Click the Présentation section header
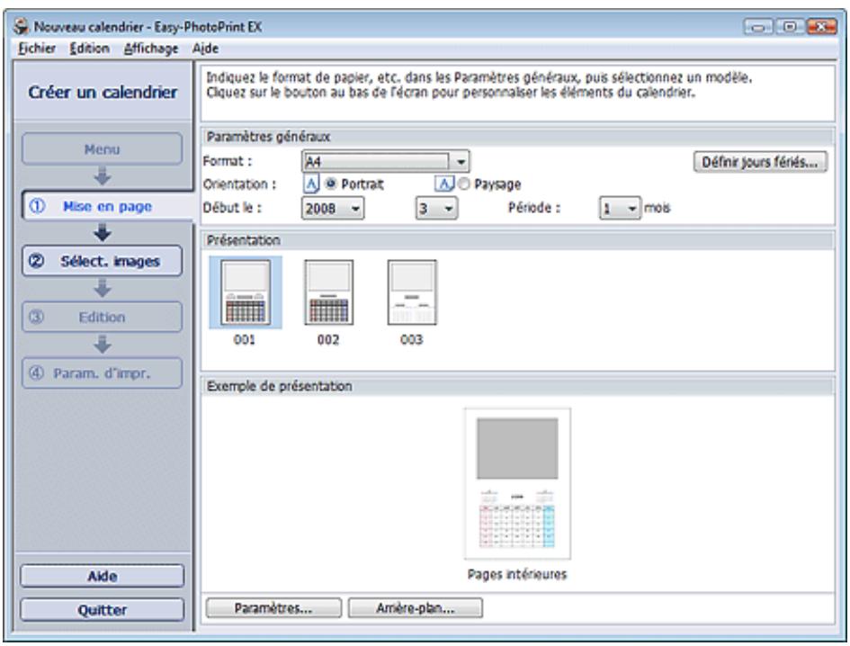 [518, 240]
